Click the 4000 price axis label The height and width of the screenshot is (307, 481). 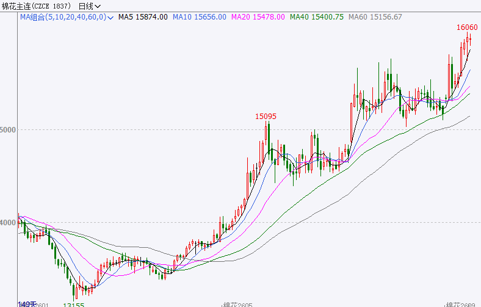(x=9, y=223)
